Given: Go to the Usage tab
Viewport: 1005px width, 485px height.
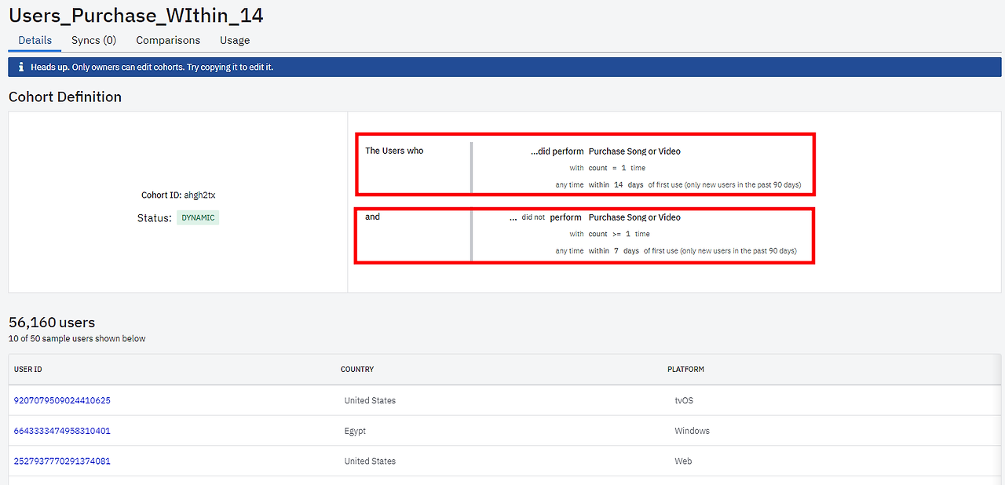Looking at the screenshot, I should pyautogui.click(x=235, y=40).
